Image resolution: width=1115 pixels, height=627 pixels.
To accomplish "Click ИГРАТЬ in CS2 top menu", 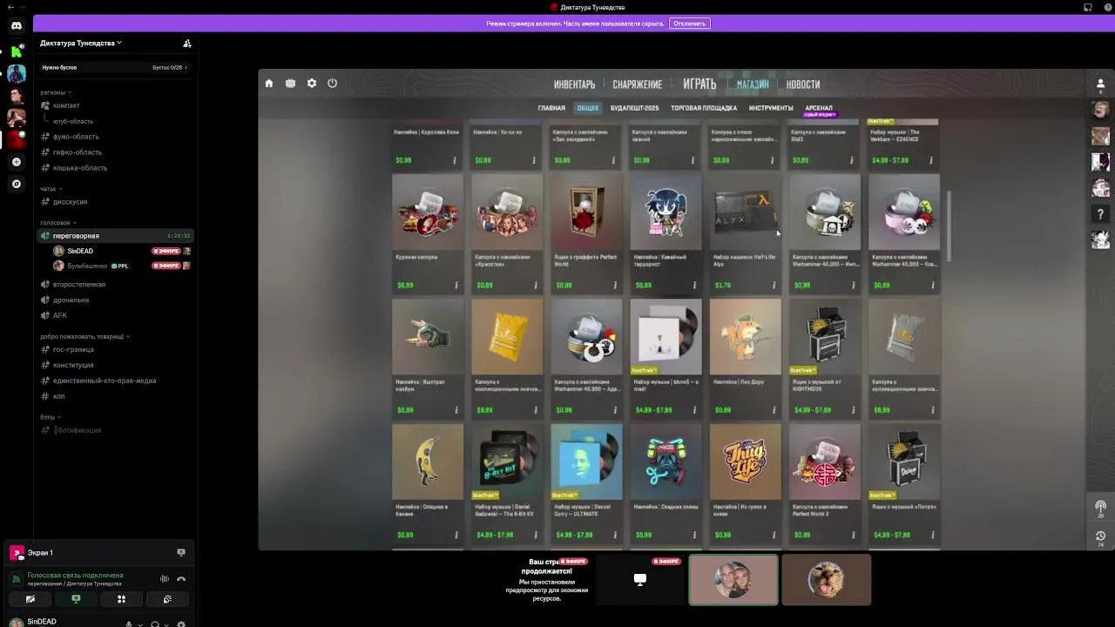I will tap(699, 84).
